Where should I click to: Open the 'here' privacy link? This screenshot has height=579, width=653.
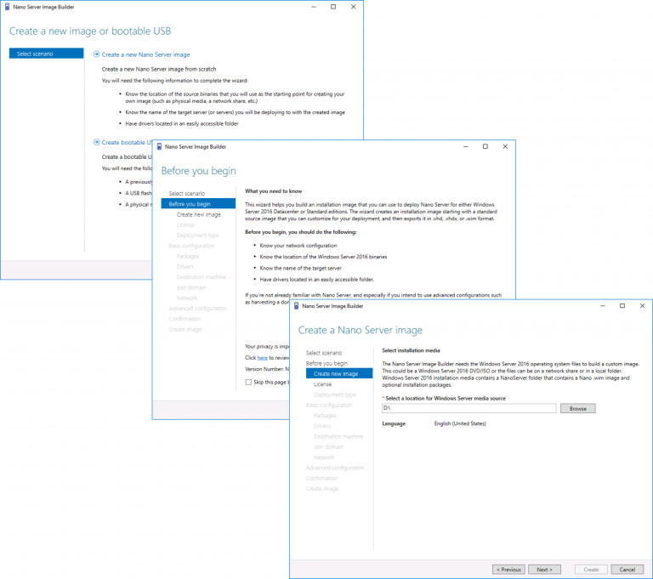pos(263,357)
